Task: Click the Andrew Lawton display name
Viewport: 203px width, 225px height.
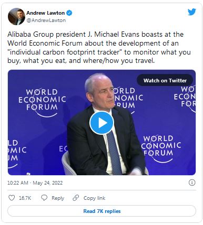Action: coord(46,13)
